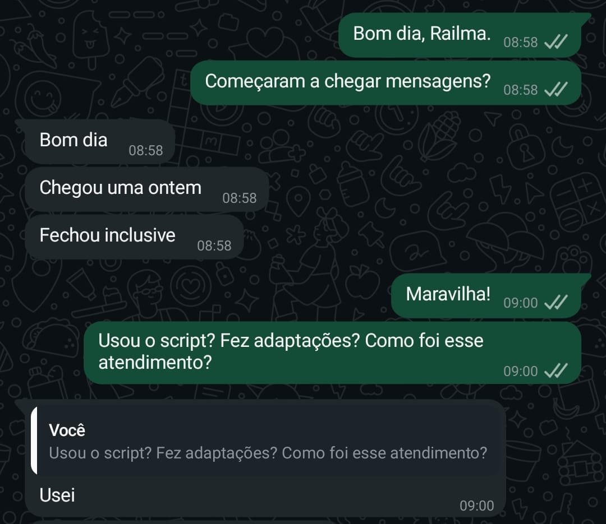Click the 09:00 timestamp on the "Usei" reply
The width and height of the screenshot is (606, 524).
pyautogui.click(x=477, y=506)
